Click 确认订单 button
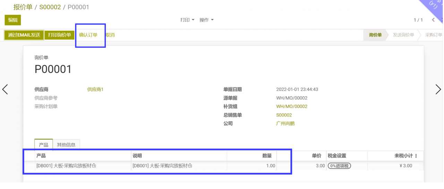This screenshot has width=444, height=189. coord(88,35)
